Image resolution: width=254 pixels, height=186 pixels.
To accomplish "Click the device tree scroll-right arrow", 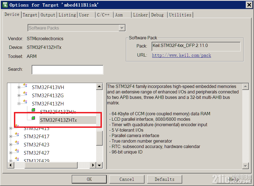I will 93,165.
